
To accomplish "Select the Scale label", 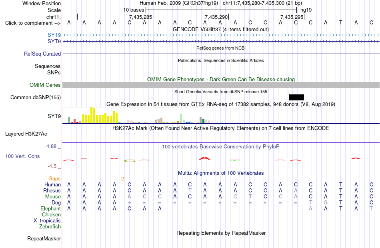I will tap(54, 10).
